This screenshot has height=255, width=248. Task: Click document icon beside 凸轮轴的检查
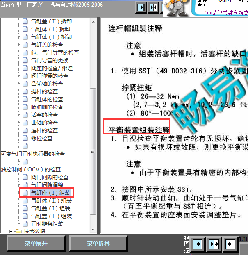coord(25,84)
